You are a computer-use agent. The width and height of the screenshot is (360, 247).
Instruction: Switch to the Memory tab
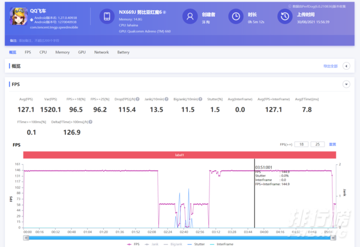pos(62,52)
